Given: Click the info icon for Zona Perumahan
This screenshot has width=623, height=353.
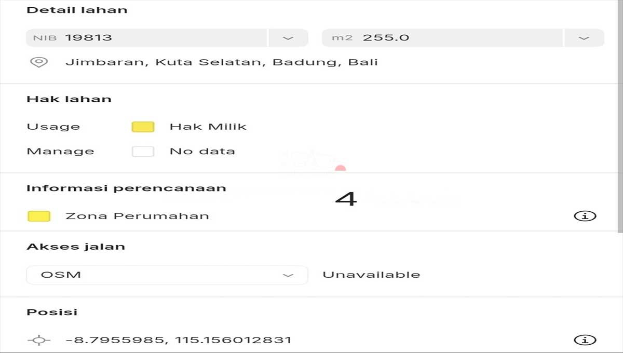Looking at the screenshot, I should click(x=585, y=216).
